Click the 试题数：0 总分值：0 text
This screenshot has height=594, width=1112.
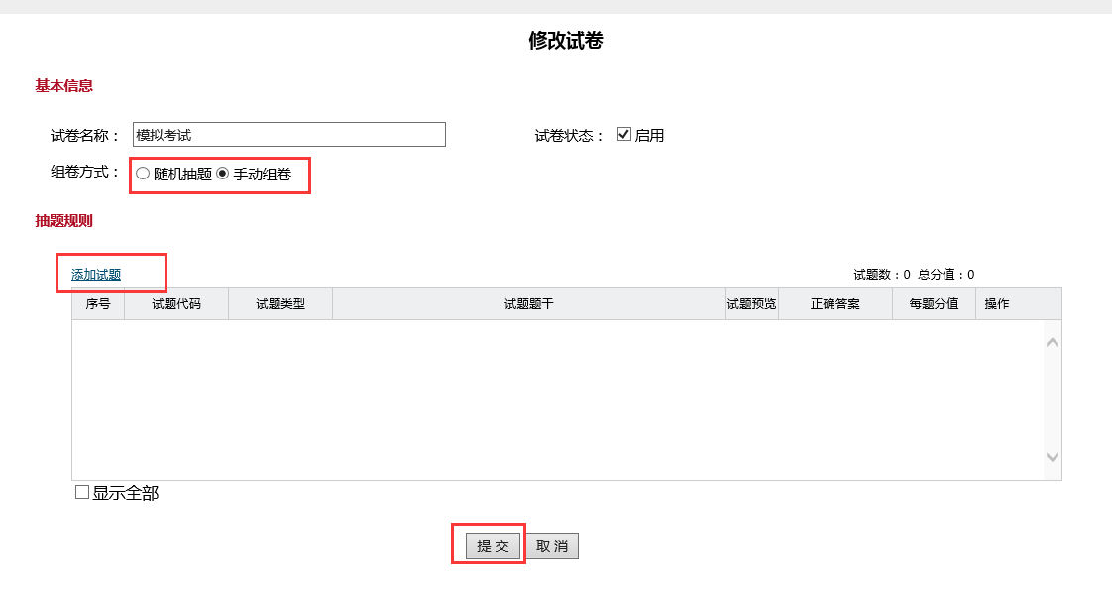click(914, 275)
